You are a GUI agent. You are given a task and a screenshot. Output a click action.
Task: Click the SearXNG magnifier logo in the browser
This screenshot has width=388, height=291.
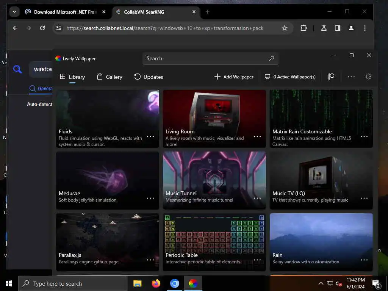pos(17,69)
